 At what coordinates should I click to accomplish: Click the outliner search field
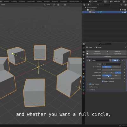[x=104, y=5]
